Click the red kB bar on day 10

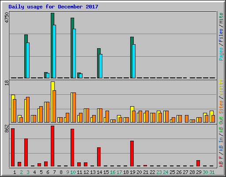coord(72,147)
